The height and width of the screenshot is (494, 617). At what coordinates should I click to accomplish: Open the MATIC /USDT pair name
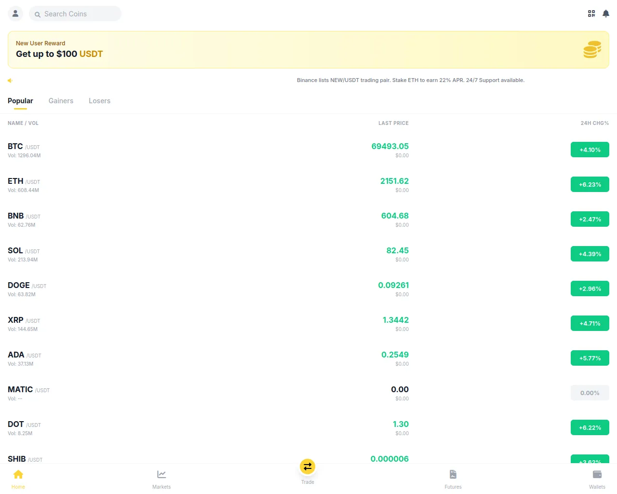click(x=29, y=389)
